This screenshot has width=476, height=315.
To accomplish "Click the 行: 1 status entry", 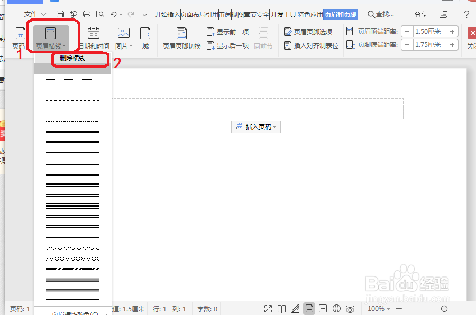I will coord(160,309).
